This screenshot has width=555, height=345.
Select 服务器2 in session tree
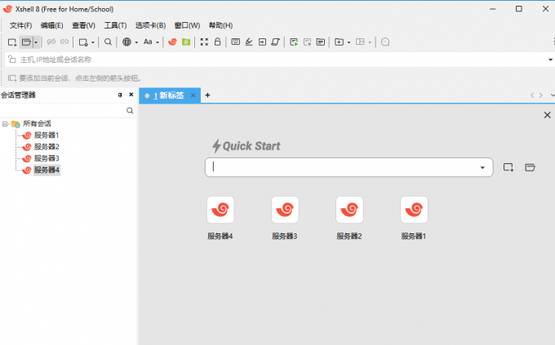tap(47, 147)
